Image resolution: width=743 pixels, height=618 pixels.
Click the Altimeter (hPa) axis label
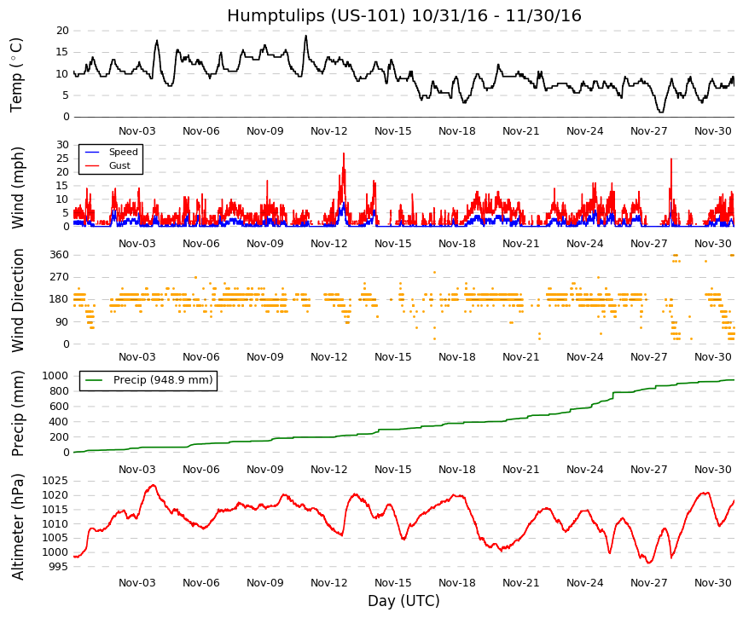[16, 527]
